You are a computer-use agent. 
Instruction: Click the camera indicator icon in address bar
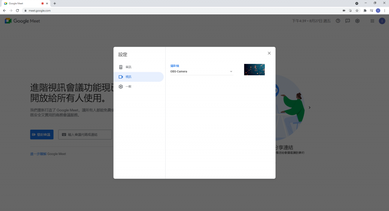click(x=344, y=10)
